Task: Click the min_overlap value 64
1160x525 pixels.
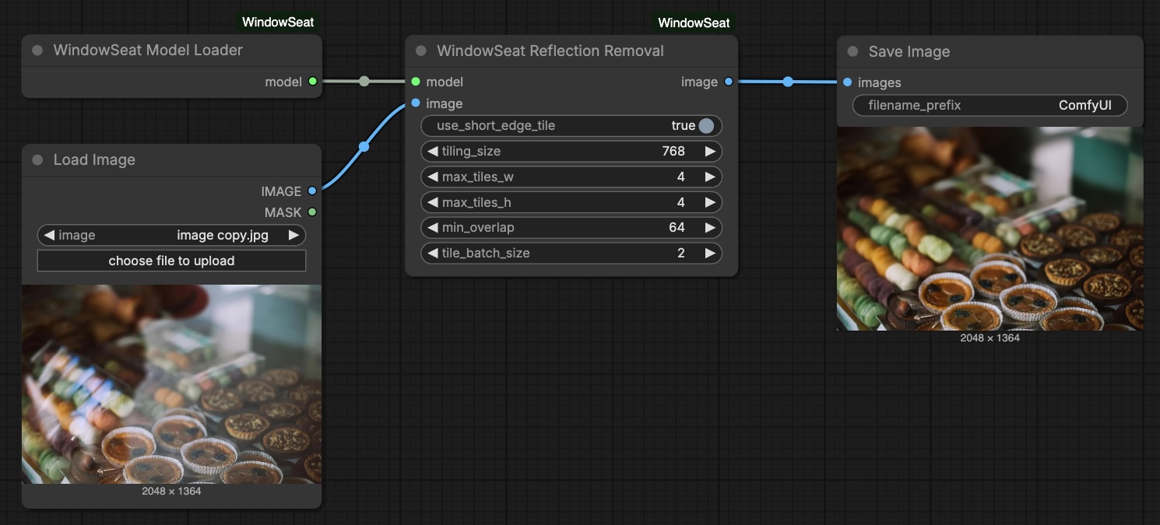Action: (677, 228)
